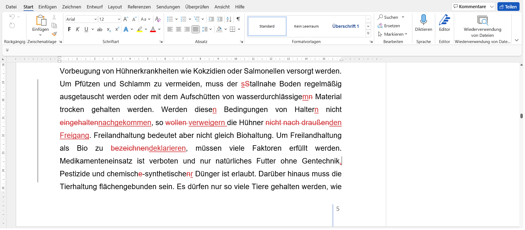
Task: Click the increase indent icon
Action: (220, 19)
